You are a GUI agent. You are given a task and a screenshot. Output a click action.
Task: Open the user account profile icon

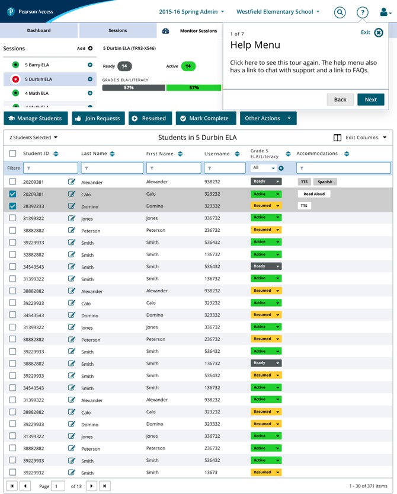384,12
